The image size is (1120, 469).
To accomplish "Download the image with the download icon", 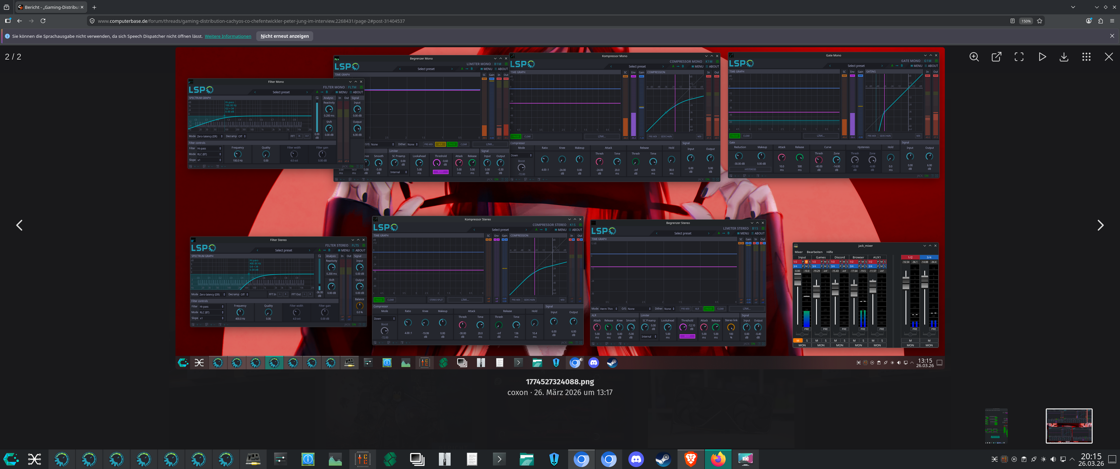I will point(1064,57).
